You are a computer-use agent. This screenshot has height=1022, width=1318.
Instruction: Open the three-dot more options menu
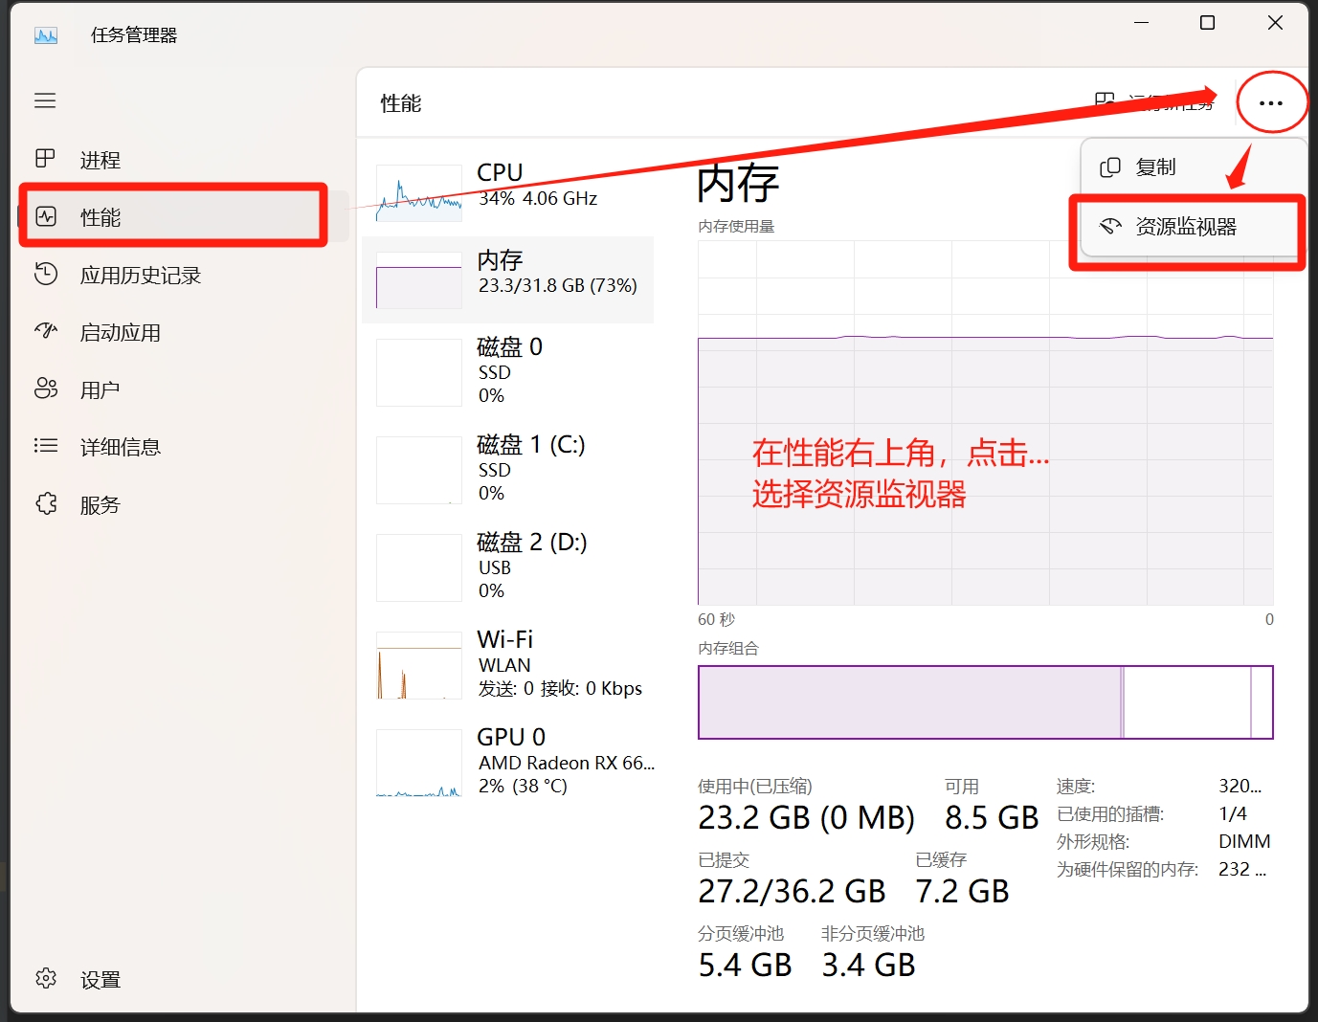point(1272,102)
